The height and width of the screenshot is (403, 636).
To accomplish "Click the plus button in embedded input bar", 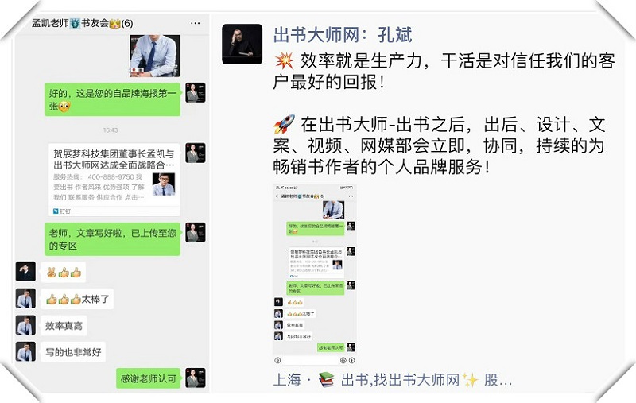I will [351, 360].
